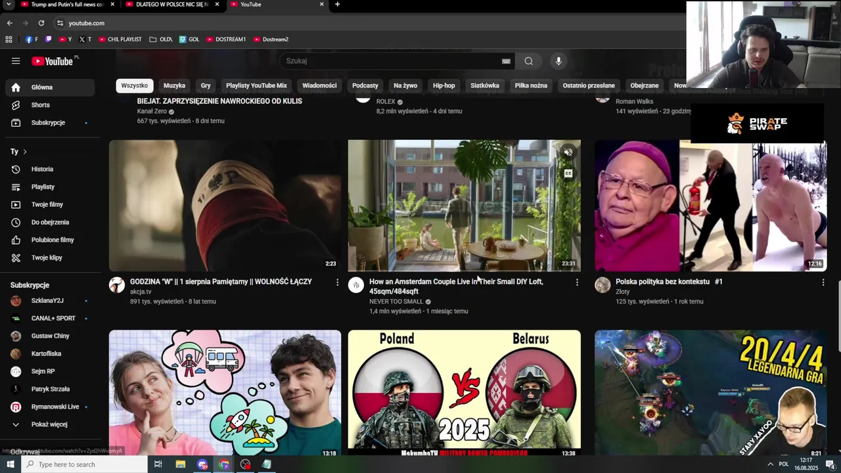The image size is (841, 473).
Task: Open Subskrypcje in the sidebar
Action: coord(50,123)
